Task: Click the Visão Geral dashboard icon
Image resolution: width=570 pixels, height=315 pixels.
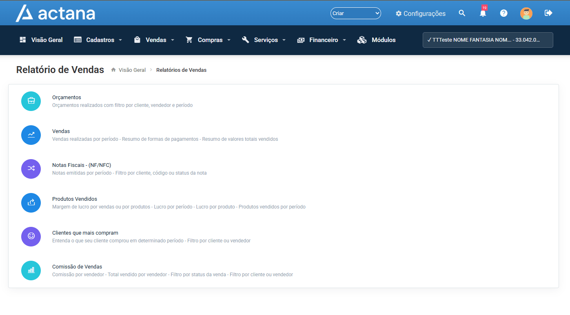Action: click(x=23, y=40)
